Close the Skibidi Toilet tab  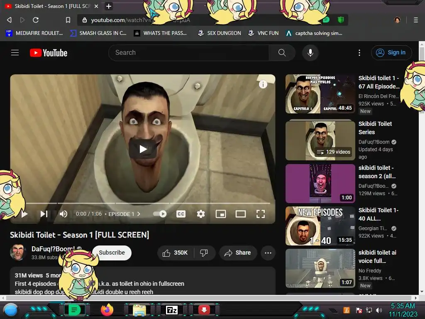[x=96, y=6]
